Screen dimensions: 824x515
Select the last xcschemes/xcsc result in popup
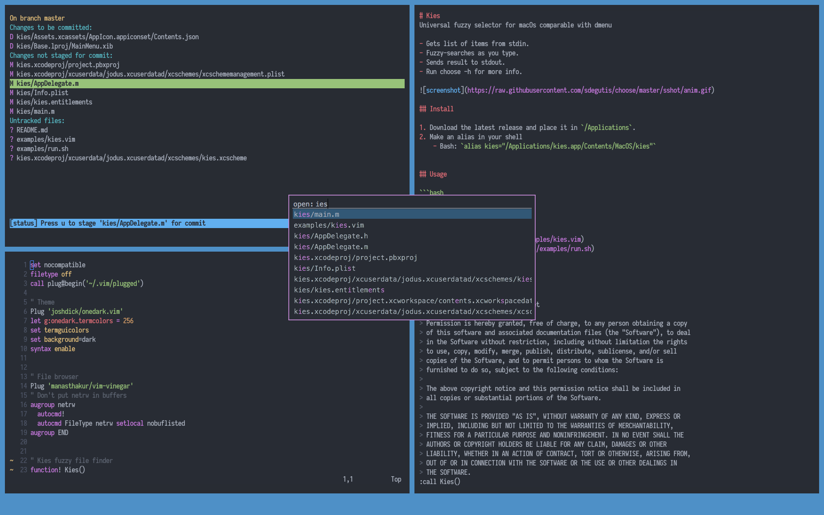point(412,311)
